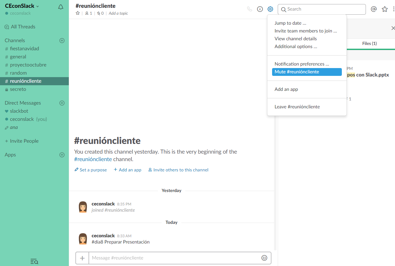This screenshot has height=266, width=395.
Task: Open ceconslack (you) direct message
Action: 28,119
